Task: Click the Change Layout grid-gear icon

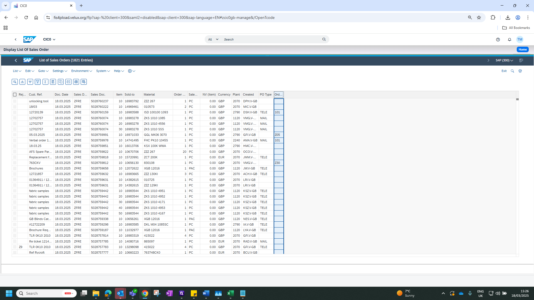Action: pos(84,82)
